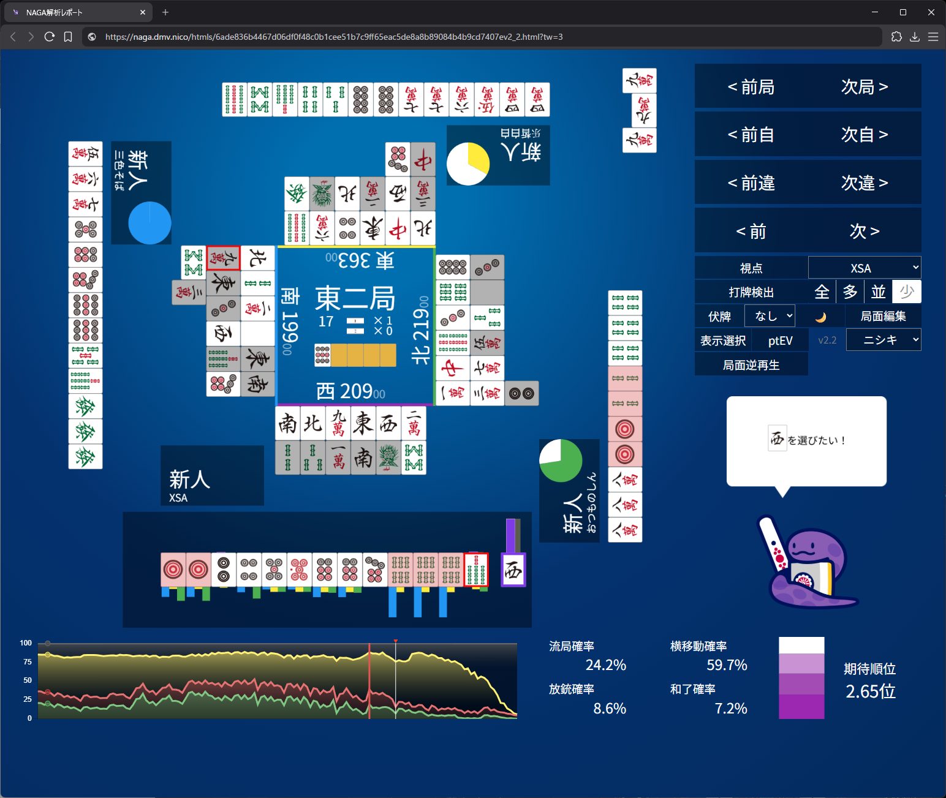Screen dimensions: 946x798
Task: Open the 視点 dropdown showing XSA
Action: pos(864,268)
